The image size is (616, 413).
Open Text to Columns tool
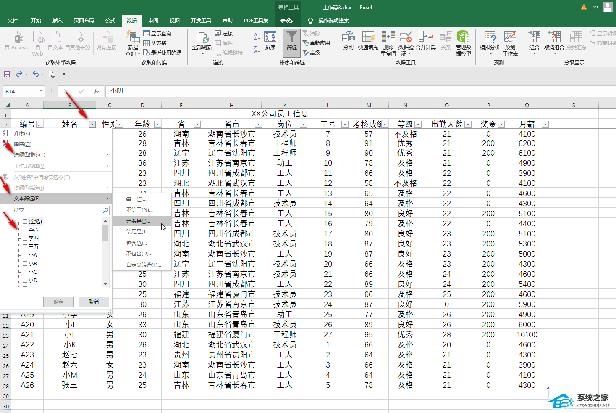click(348, 40)
